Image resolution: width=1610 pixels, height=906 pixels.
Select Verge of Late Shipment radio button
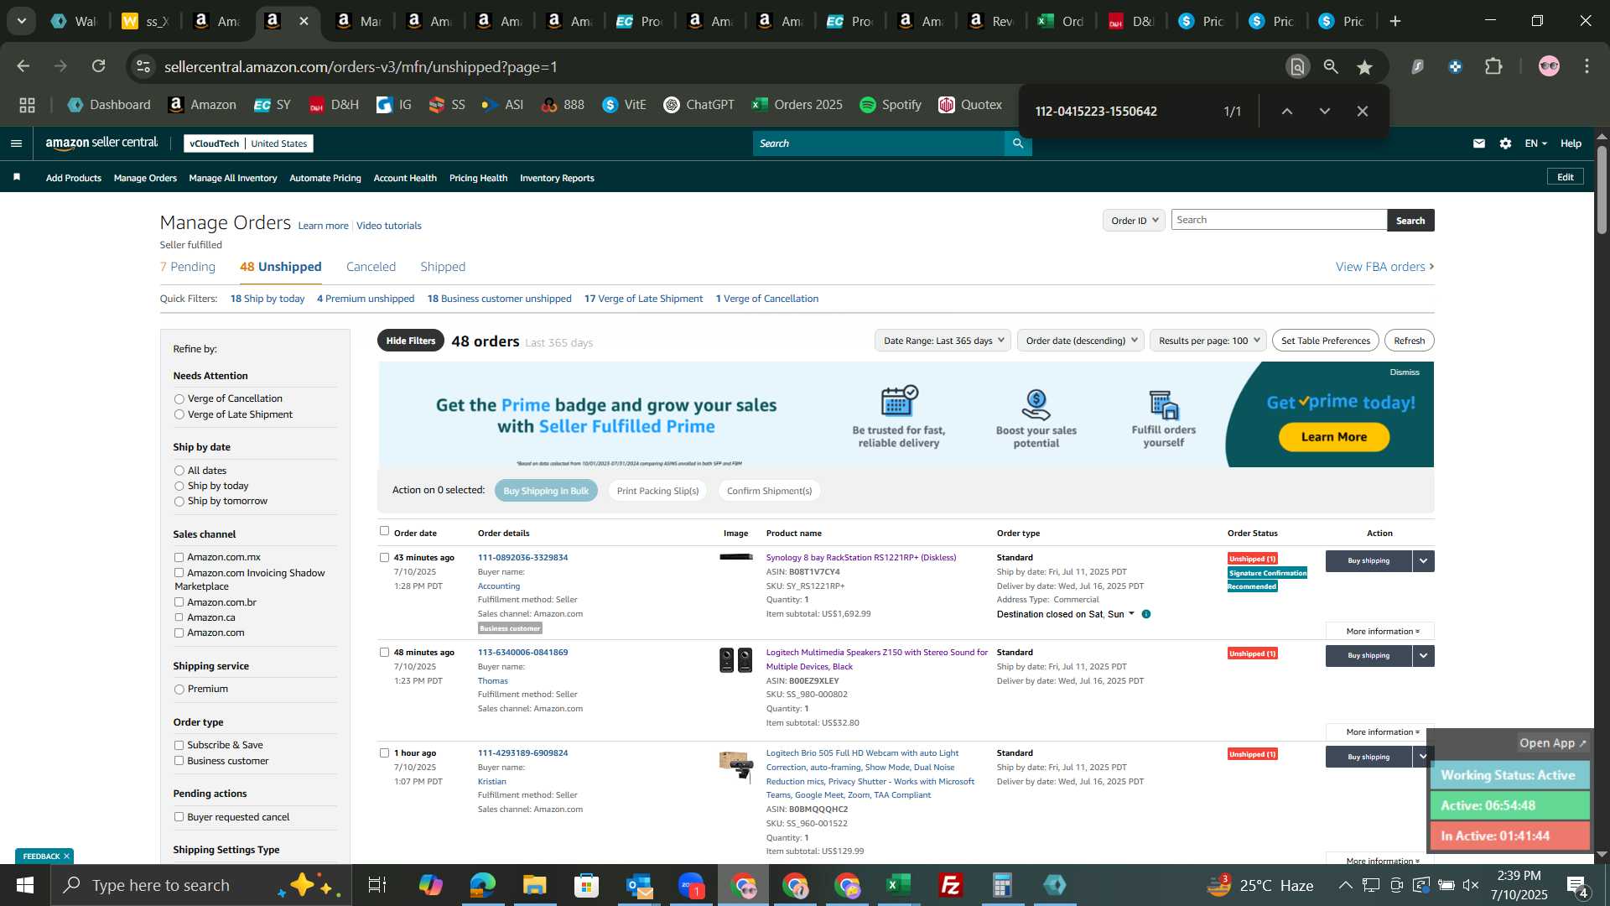(179, 414)
